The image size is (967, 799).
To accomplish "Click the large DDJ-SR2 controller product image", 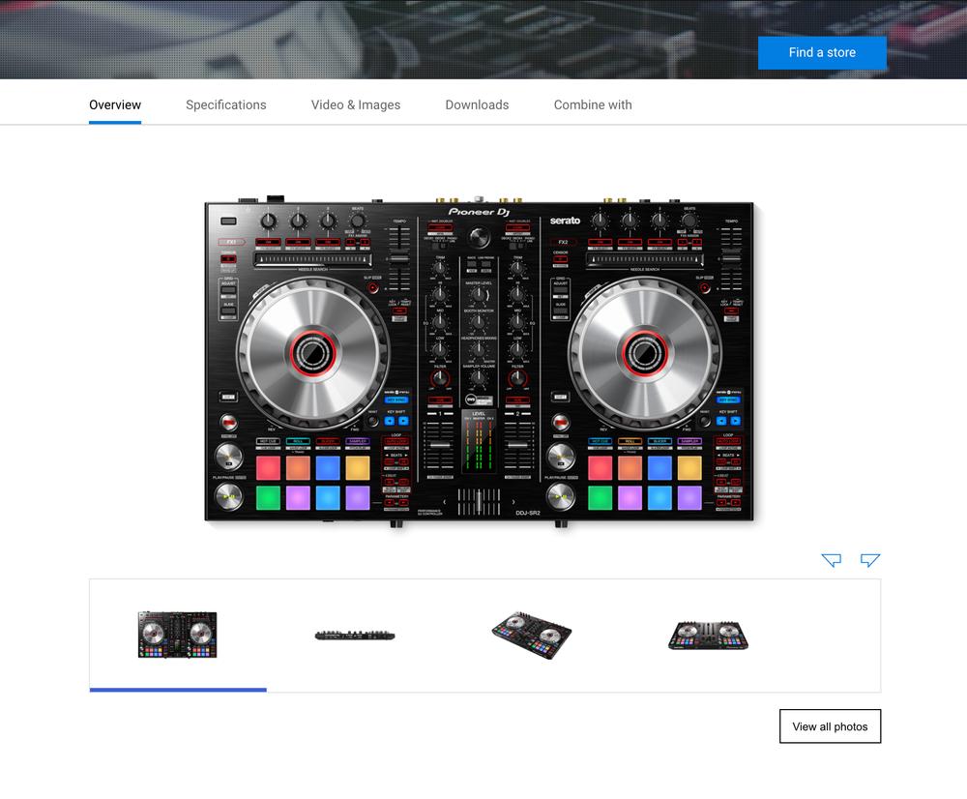I will tap(480, 362).
